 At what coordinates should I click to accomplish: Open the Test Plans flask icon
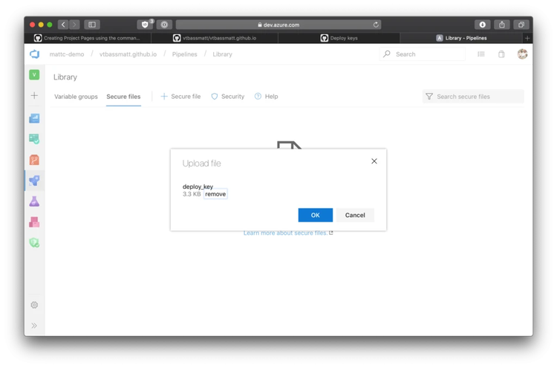coord(34,201)
